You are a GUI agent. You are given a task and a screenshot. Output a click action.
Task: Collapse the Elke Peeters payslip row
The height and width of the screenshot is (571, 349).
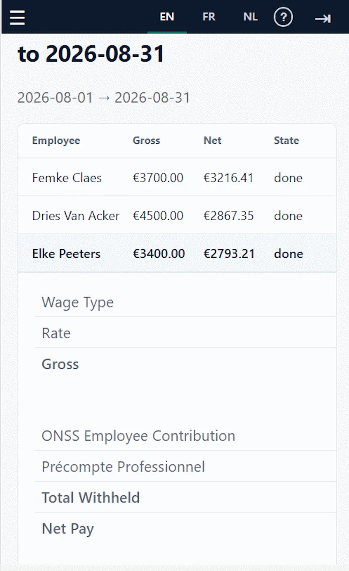pyautogui.click(x=177, y=253)
